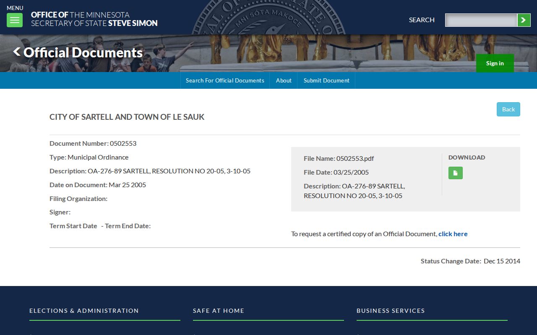
Task: Click the SEARCH label in header
Action: click(422, 20)
